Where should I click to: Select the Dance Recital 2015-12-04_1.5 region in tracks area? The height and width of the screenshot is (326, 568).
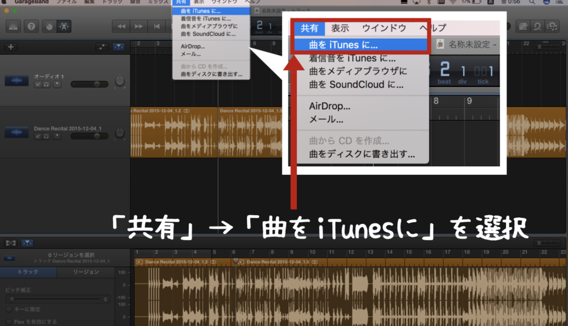250,132
